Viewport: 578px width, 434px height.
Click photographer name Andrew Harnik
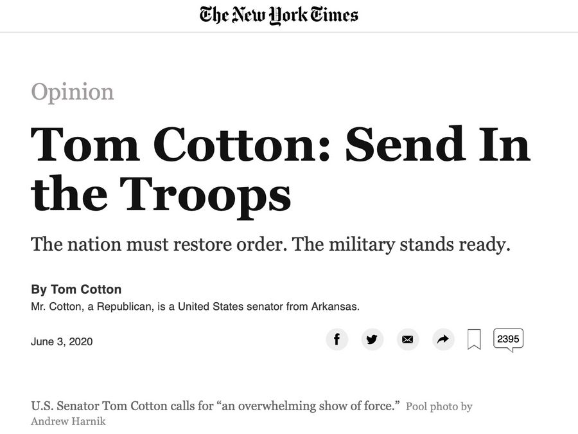coord(68,422)
